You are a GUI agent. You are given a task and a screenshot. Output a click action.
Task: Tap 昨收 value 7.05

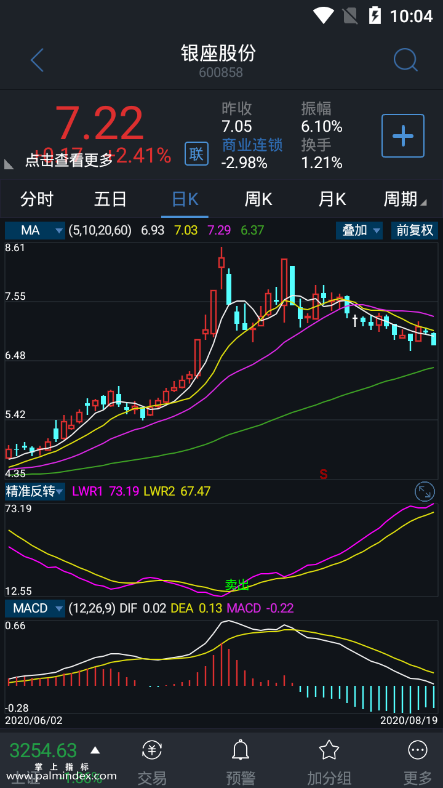(237, 127)
